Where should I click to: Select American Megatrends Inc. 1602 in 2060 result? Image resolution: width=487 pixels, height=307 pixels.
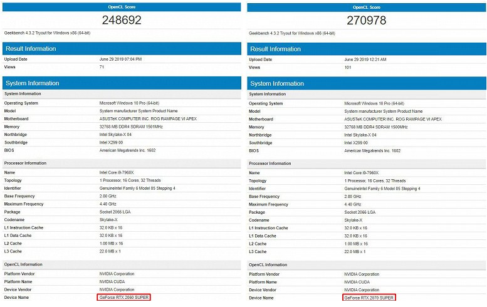[x=128, y=150]
